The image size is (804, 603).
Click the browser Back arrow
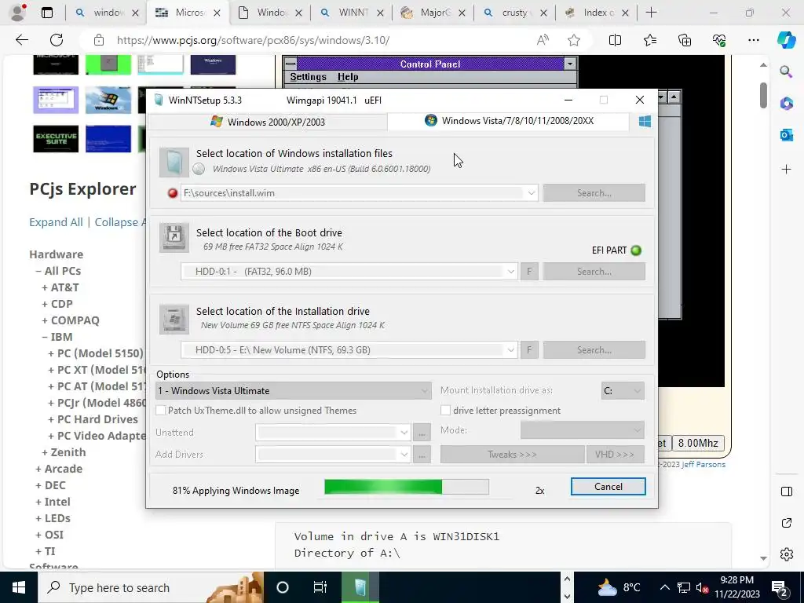21,40
